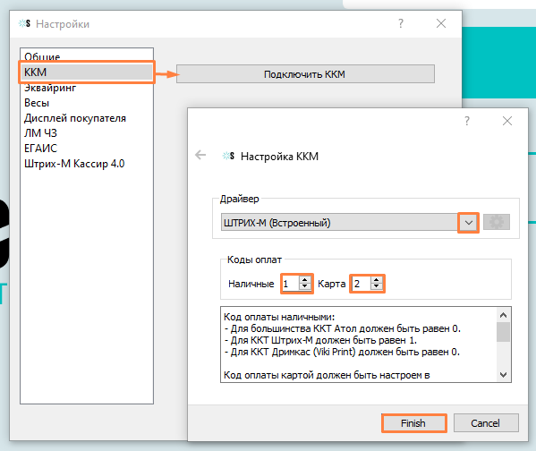536x451 pixels.
Task: Click the help question mark in Настройки window
Action: tap(401, 23)
